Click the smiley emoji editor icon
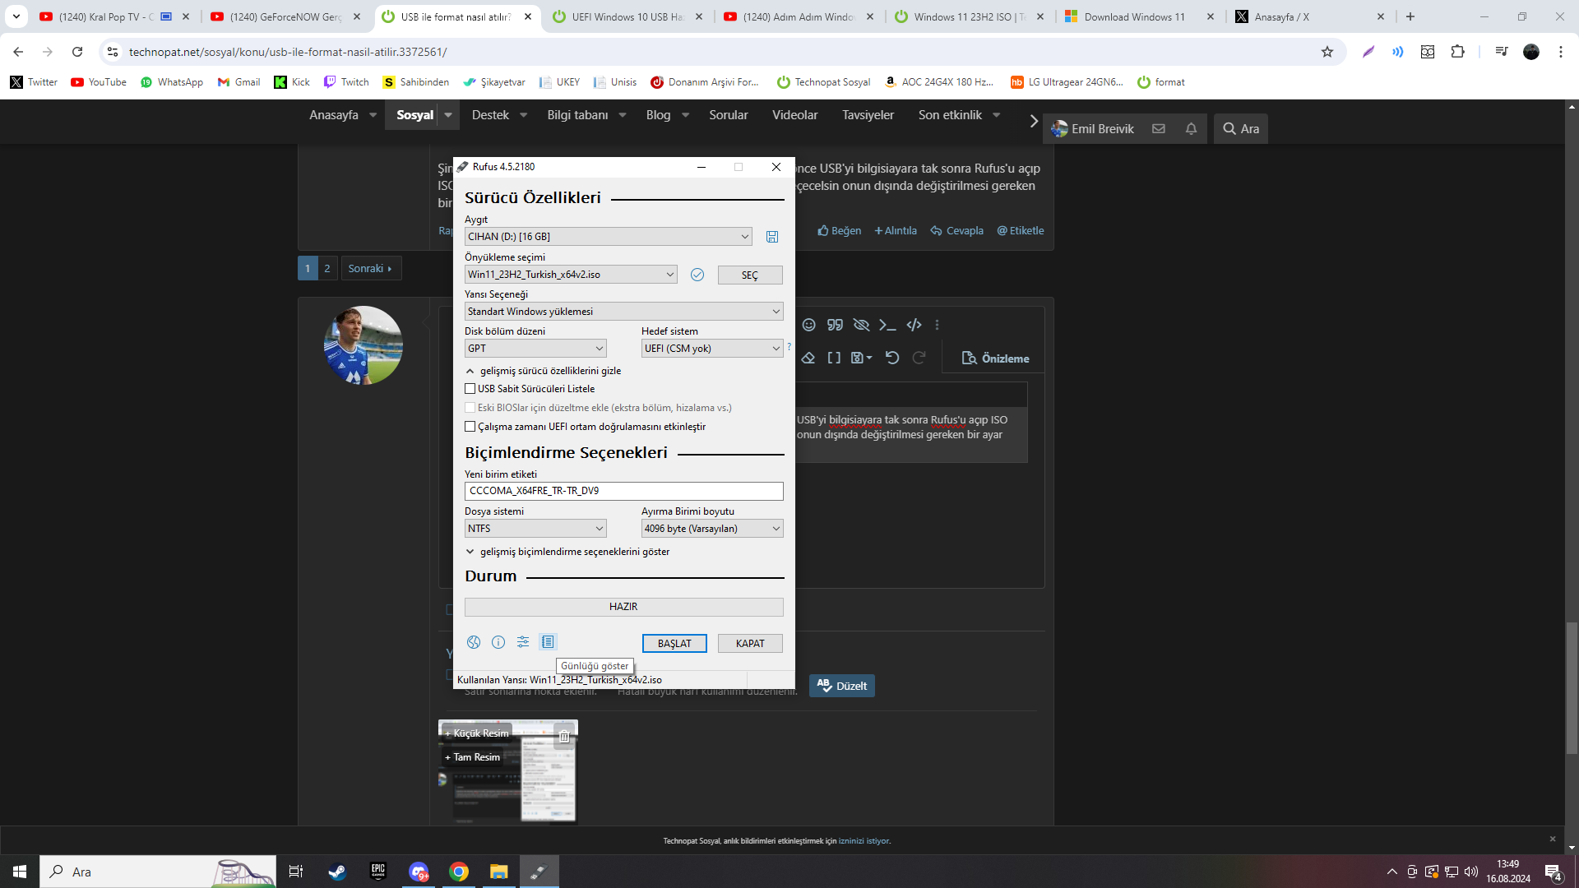Screen dimensions: 1579x888 pos(809,325)
